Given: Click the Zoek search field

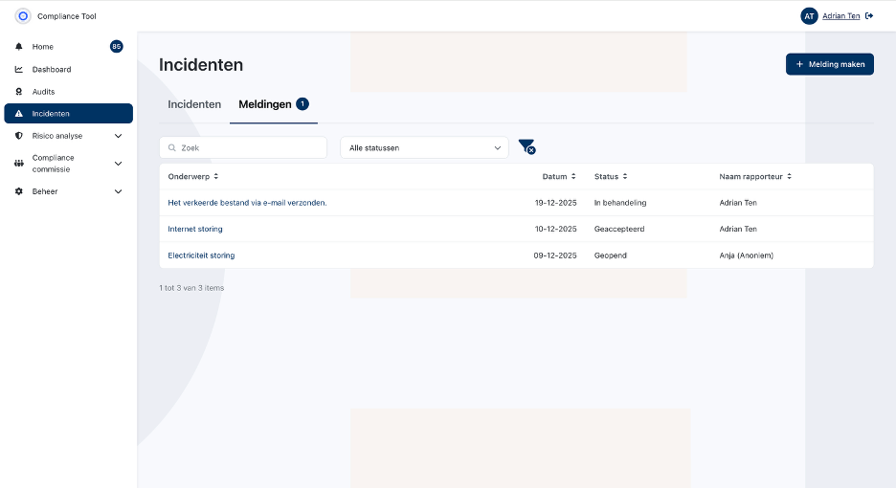Looking at the screenshot, I should 243,148.
